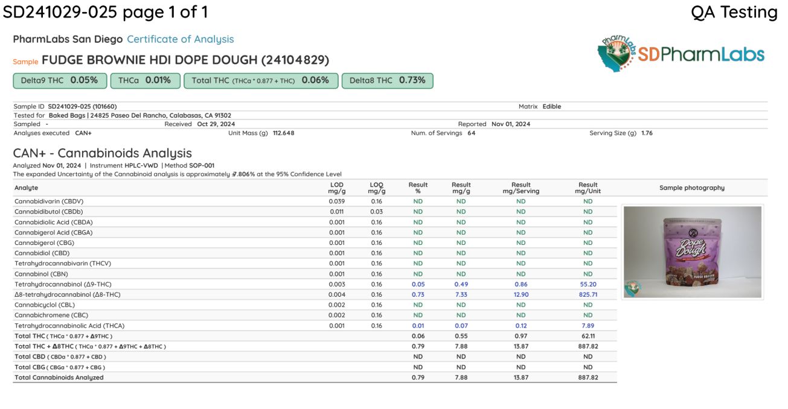Click the 'Total CBD' row label
This screenshot has width=788, height=409.
(x=60, y=357)
